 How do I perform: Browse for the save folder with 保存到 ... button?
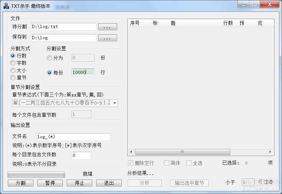click(108, 37)
